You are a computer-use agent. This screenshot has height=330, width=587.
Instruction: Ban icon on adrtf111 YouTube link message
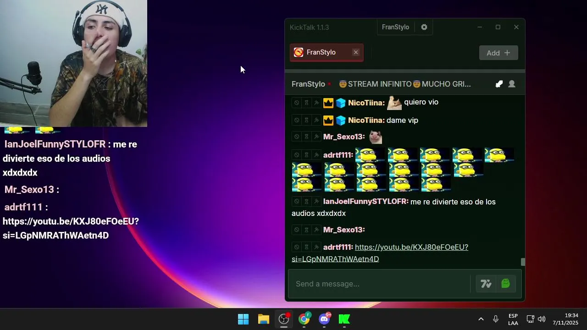[297, 247]
